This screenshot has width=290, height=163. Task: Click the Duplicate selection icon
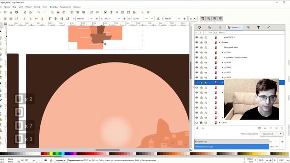click(72, 12)
